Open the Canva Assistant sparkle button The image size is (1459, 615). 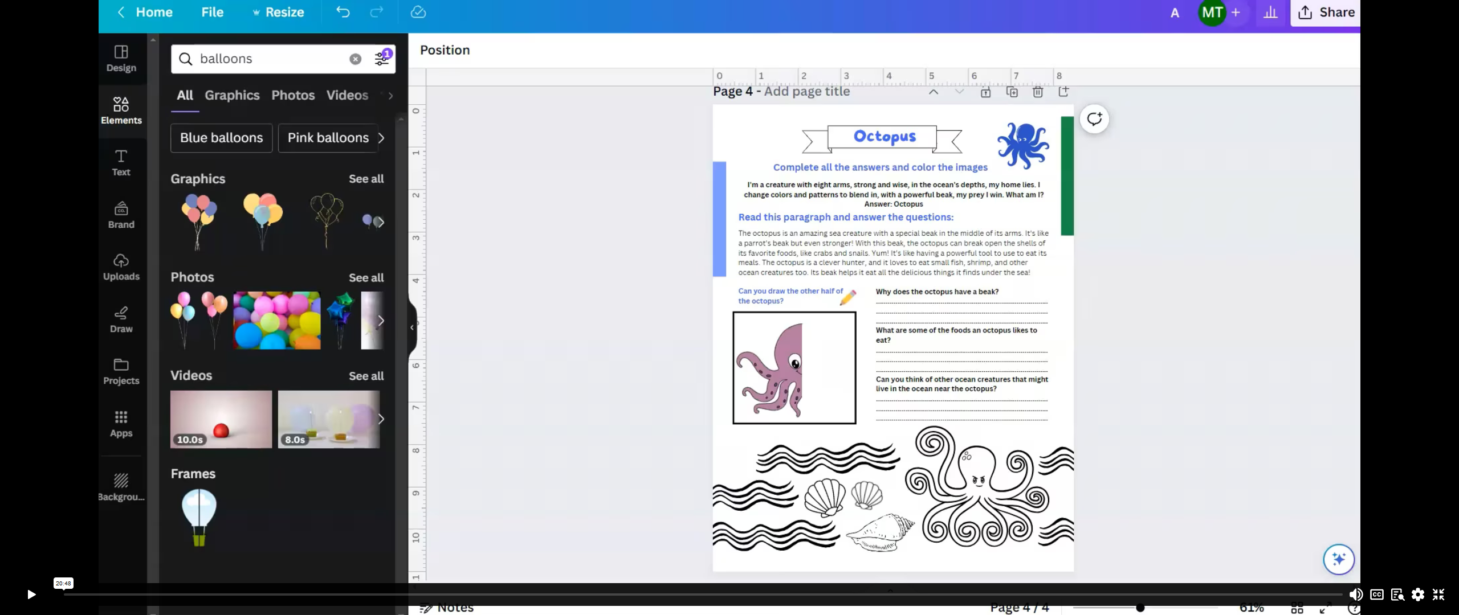tap(1339, 559)
